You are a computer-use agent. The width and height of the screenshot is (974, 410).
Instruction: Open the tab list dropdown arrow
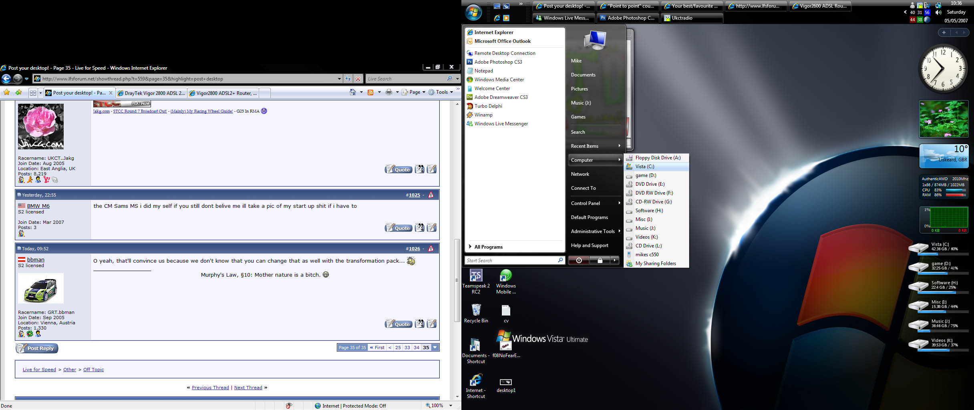(x=40, y=93)
